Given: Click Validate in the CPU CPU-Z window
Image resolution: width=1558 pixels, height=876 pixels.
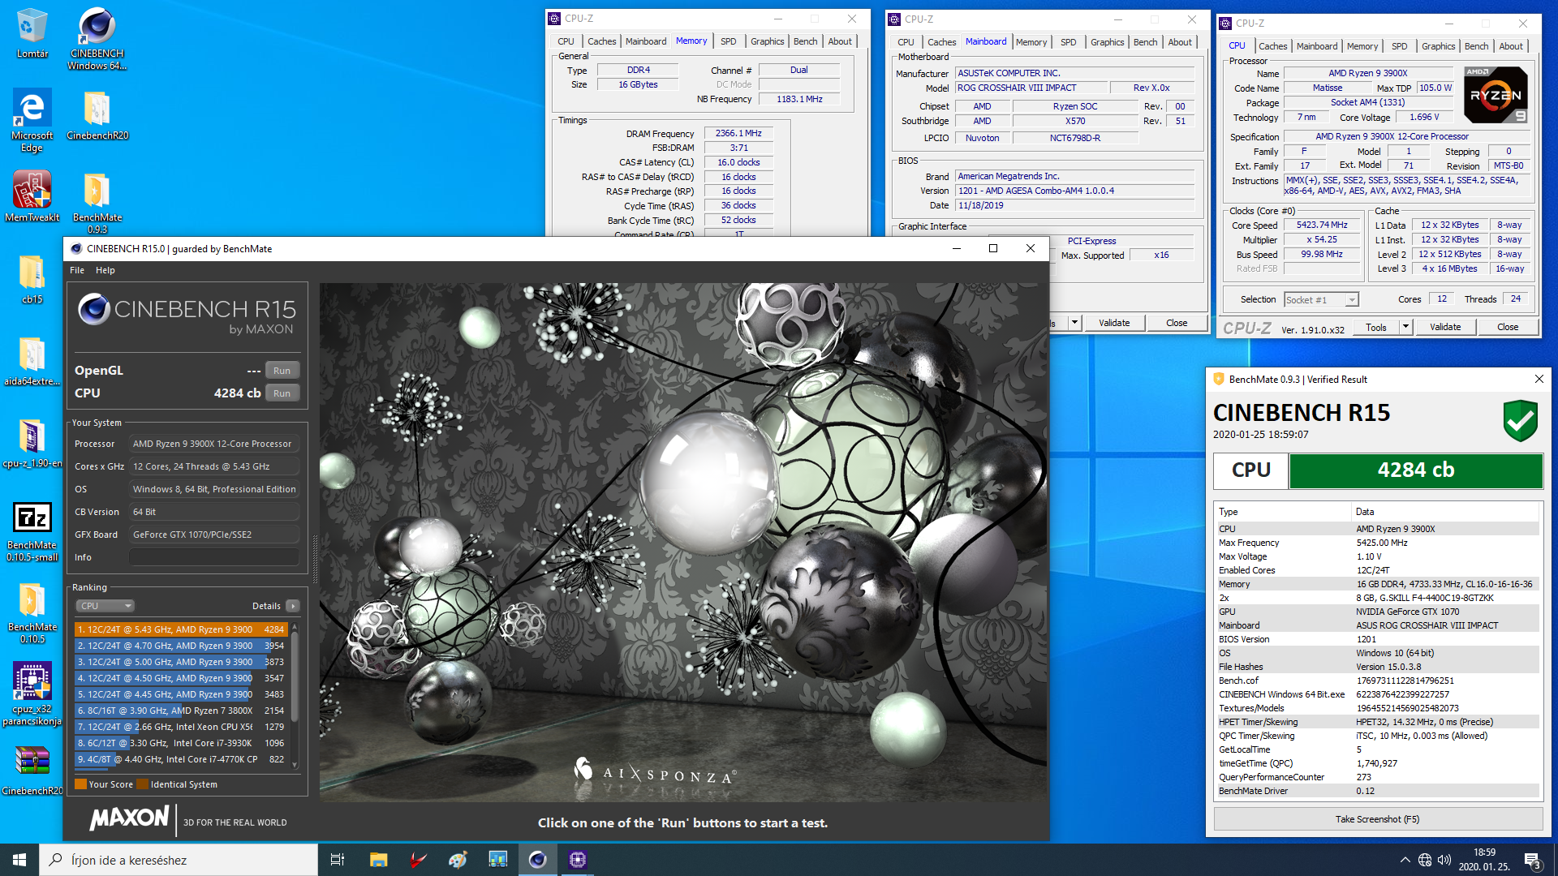Looking at the screenshot, I should click(x=1444, y=327).
